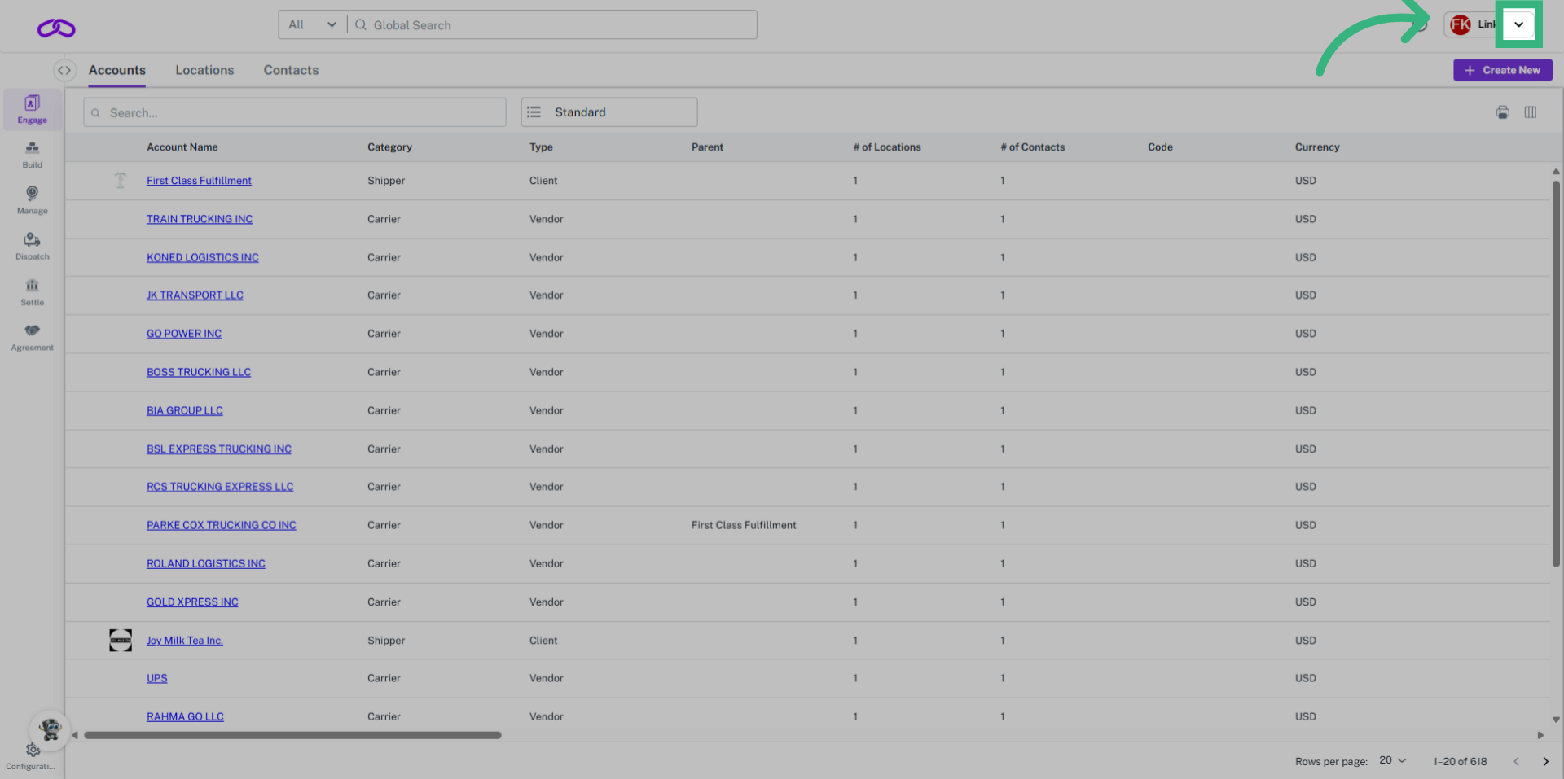Click the print icon above the table
This screenshot has width=1564, height=779.
pyautogui.click(x=1502, y=112)
